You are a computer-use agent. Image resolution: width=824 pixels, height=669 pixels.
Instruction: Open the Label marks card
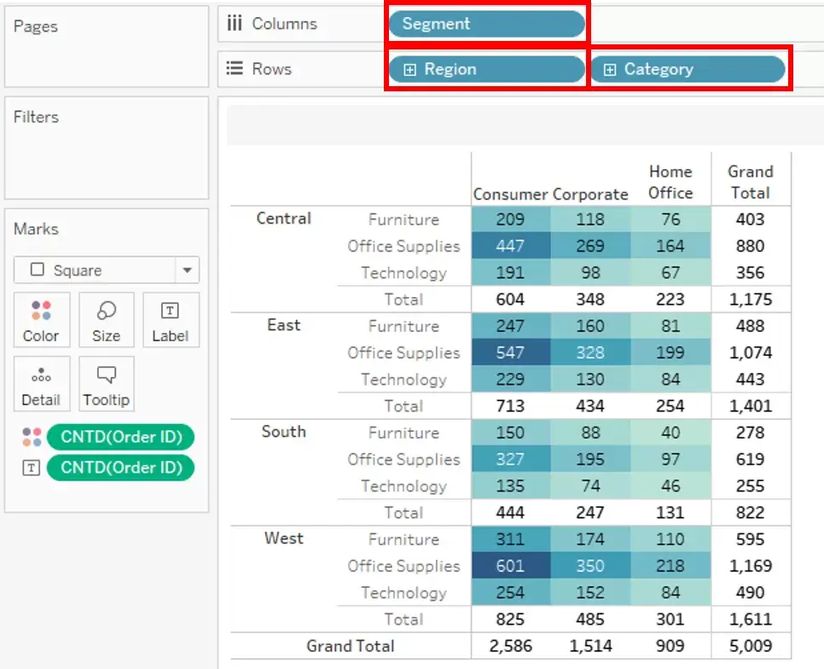171,320
